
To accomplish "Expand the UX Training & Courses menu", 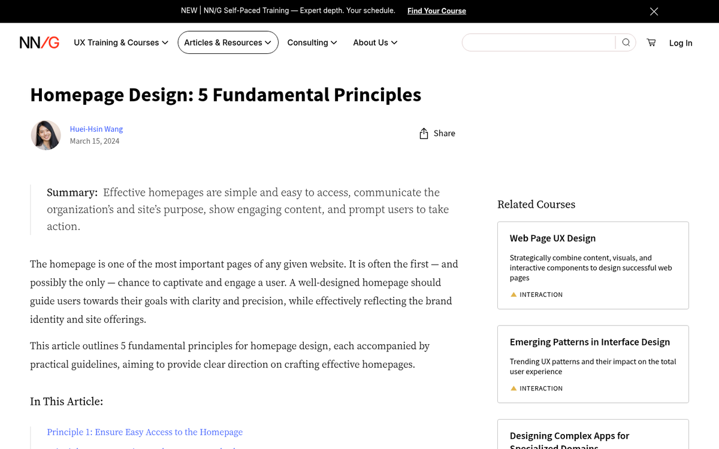I will click(120, 43).
